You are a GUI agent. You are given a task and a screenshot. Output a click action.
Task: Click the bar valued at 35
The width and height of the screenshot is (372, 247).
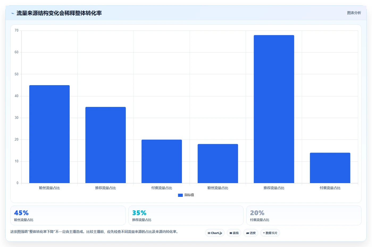pos(106,145)
